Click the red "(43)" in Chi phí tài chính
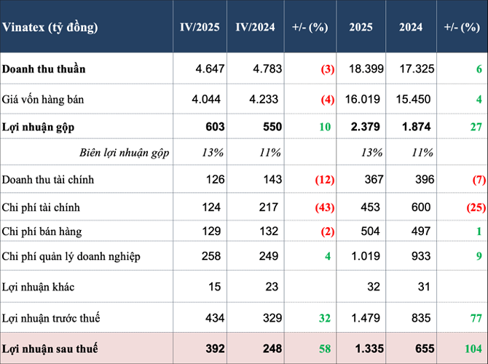The image size is (488, 364). 325,207
